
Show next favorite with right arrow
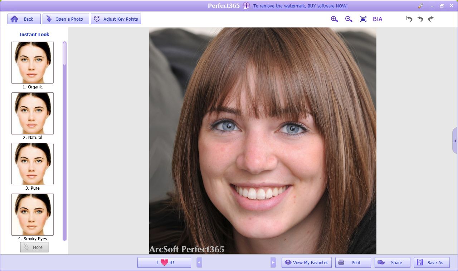click(273, 262)
